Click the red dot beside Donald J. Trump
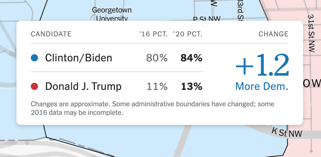This screenshot has height=157, width=321. click(34, 86)
